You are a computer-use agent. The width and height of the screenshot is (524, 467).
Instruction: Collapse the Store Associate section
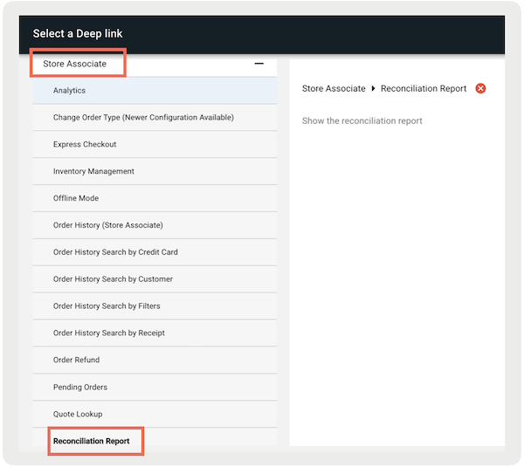259,64
